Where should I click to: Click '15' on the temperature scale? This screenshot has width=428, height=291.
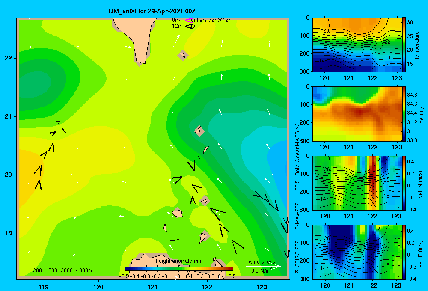[410, 64]
